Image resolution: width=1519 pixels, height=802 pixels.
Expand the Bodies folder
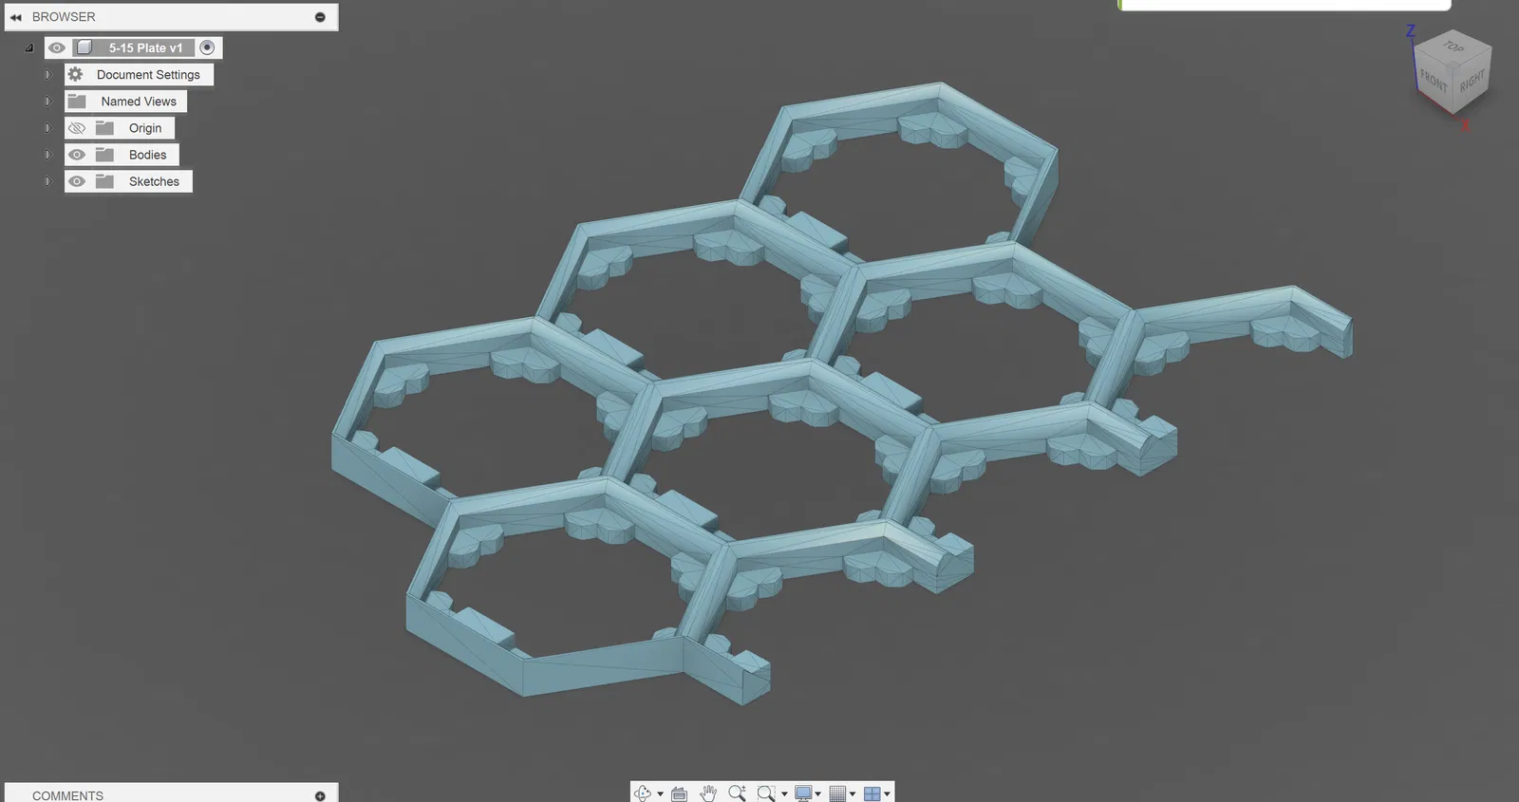tap(47, 154)
